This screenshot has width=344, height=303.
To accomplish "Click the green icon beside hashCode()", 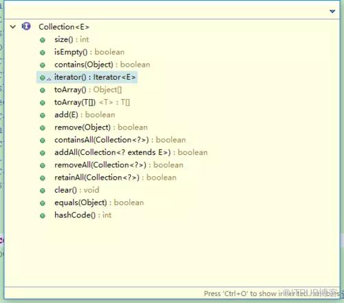I will pyautogui.click(x=43, y=216).
